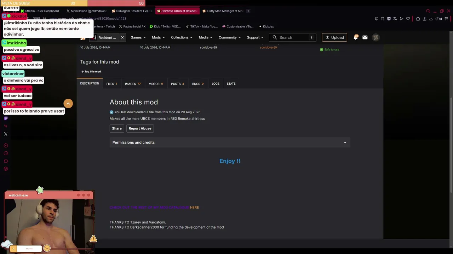Expand Permissions and credits section
The height and width of the screenshot is (254, 453).
(230, 143)
